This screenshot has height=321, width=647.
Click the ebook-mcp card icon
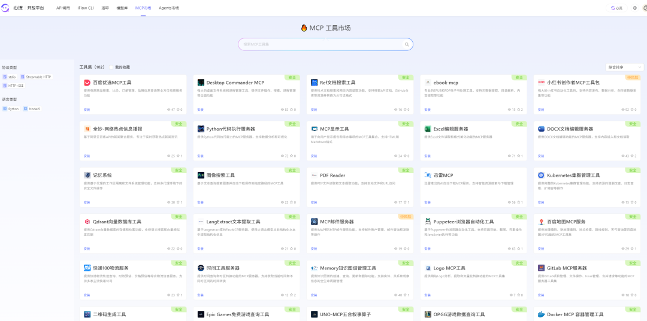(428, 83)
